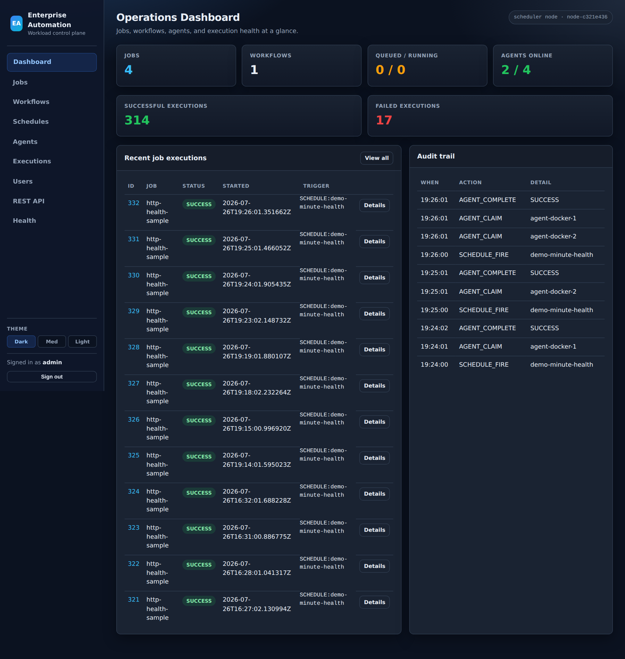Open Details for execution 330

(374, 278)
